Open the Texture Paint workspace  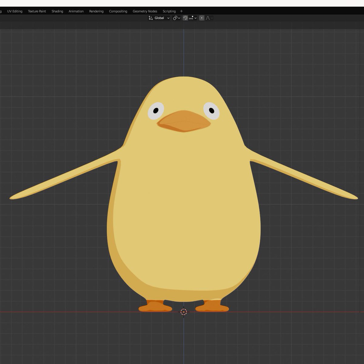[x=37, y=11]
